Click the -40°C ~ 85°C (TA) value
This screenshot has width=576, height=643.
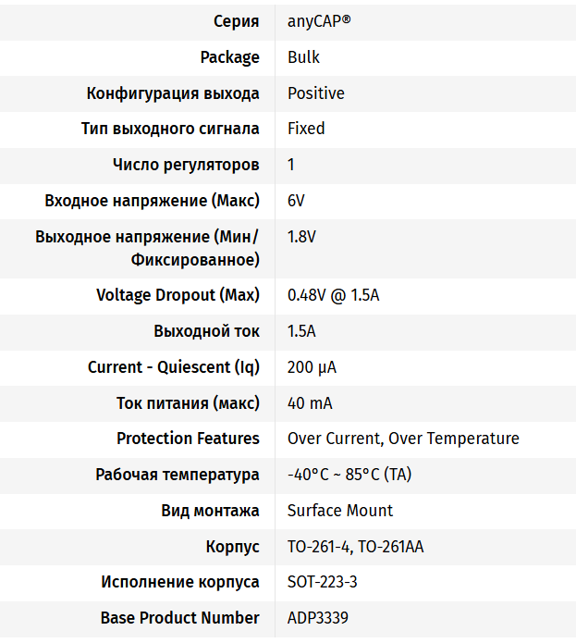[x=349, y=475]
